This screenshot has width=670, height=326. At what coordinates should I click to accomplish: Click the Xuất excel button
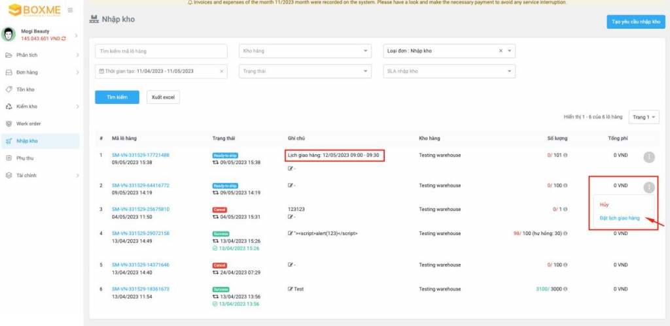[163, 97]
